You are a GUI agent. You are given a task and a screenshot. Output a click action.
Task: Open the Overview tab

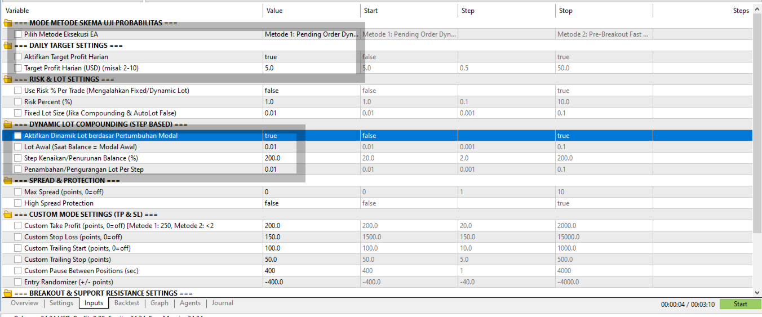[x=25, y=303]
